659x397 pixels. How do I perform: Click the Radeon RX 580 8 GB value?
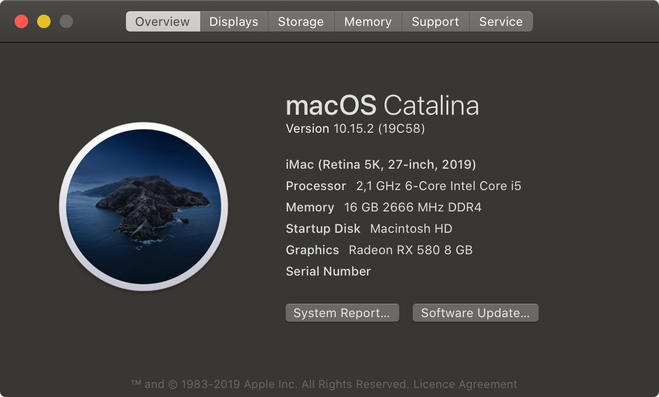pos(410,250)
